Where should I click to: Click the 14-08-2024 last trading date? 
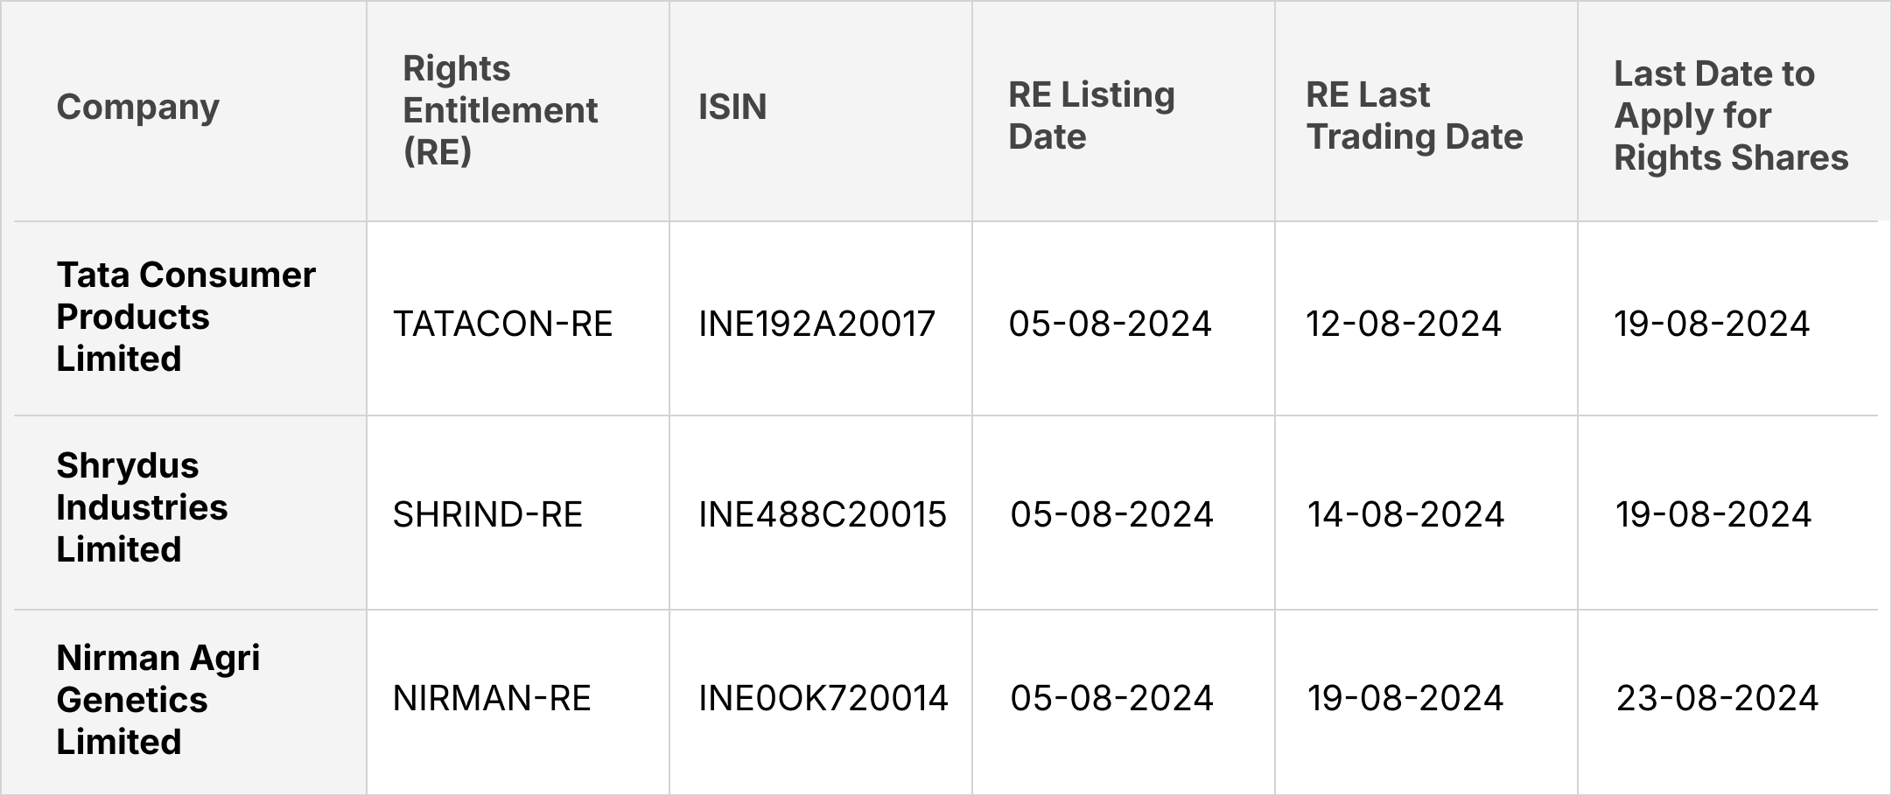[1405, 514]
